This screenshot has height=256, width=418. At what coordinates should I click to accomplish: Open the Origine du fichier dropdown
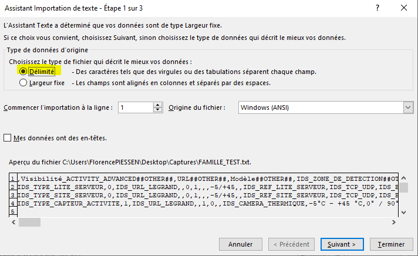[408, 107]
